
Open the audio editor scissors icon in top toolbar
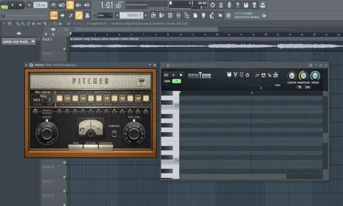click(x=221, y=5)
